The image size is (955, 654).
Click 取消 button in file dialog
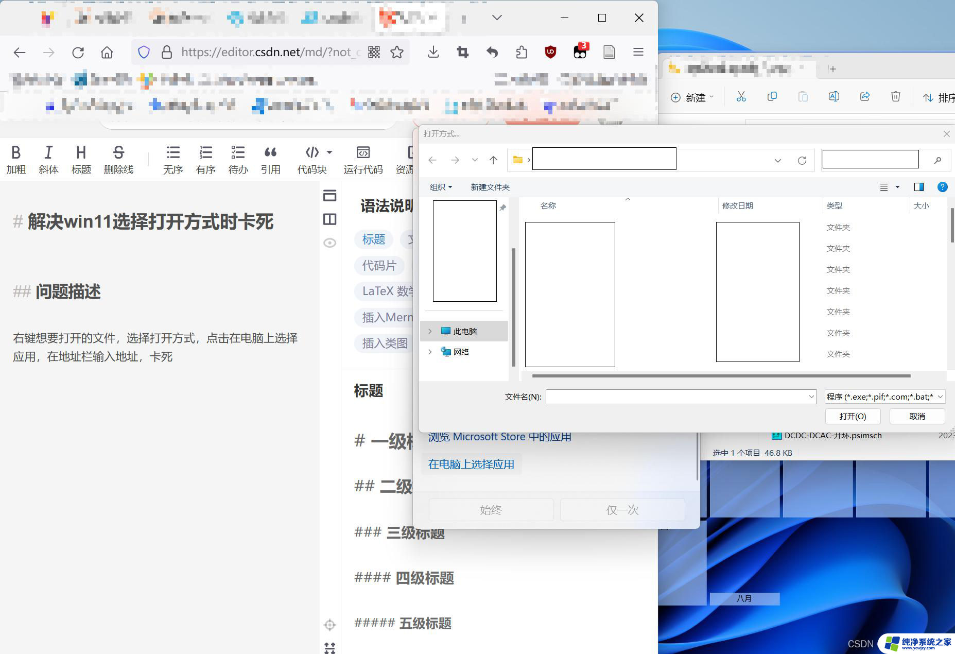pyautogui.click(x=917, y=416)
